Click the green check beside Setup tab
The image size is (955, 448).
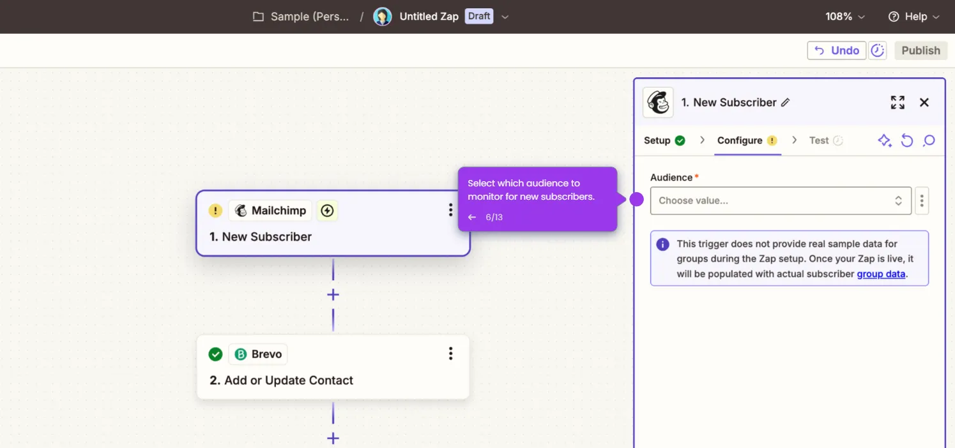[680, 140]
